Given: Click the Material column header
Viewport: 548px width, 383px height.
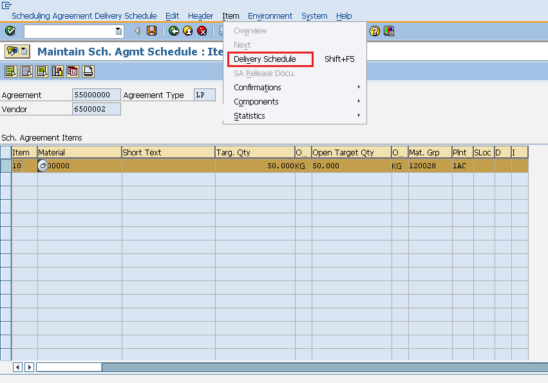Looking at the screenshot, I should click(79, 152).
